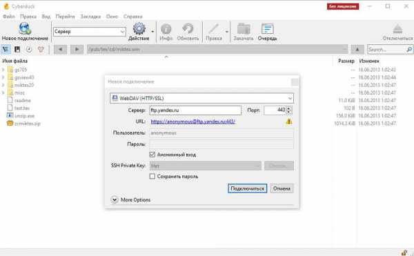Expand the miktex20 folder

(x=3, y=85)
